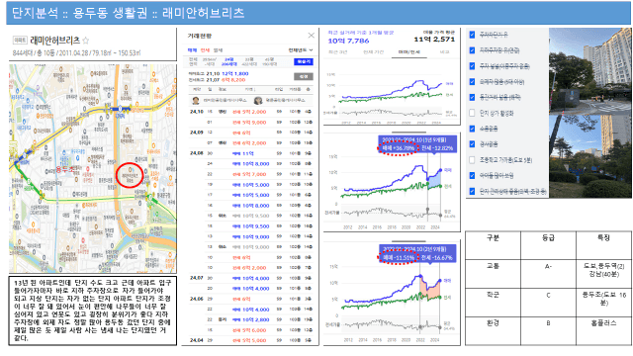Select the 월세 filter tab in 거래현황
633x356 pixels.
point(218,50)
